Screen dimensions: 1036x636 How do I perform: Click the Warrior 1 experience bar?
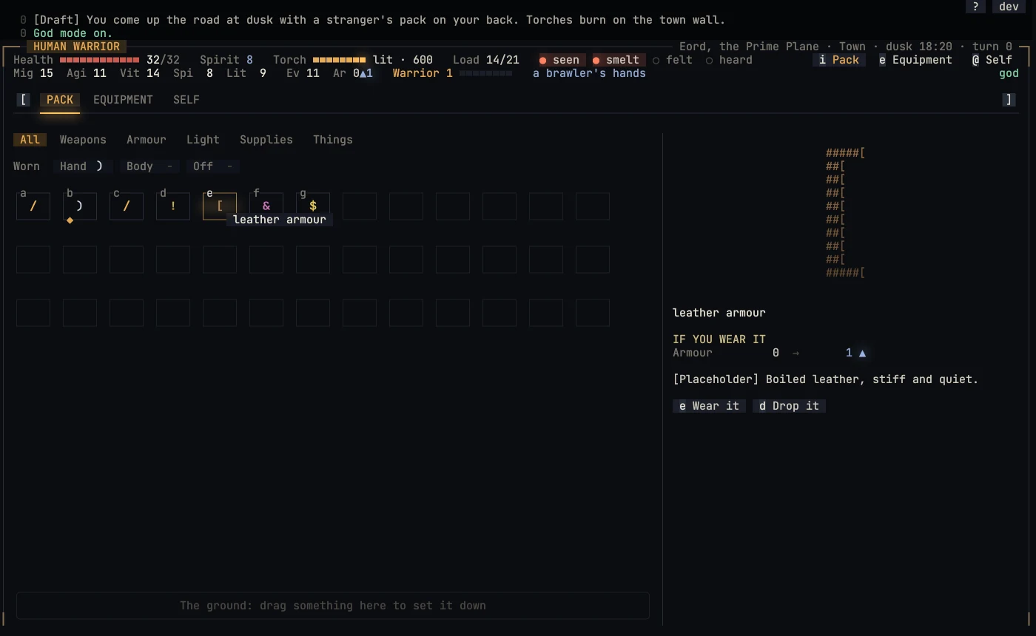pyautogui.click(x=485, y=73)
